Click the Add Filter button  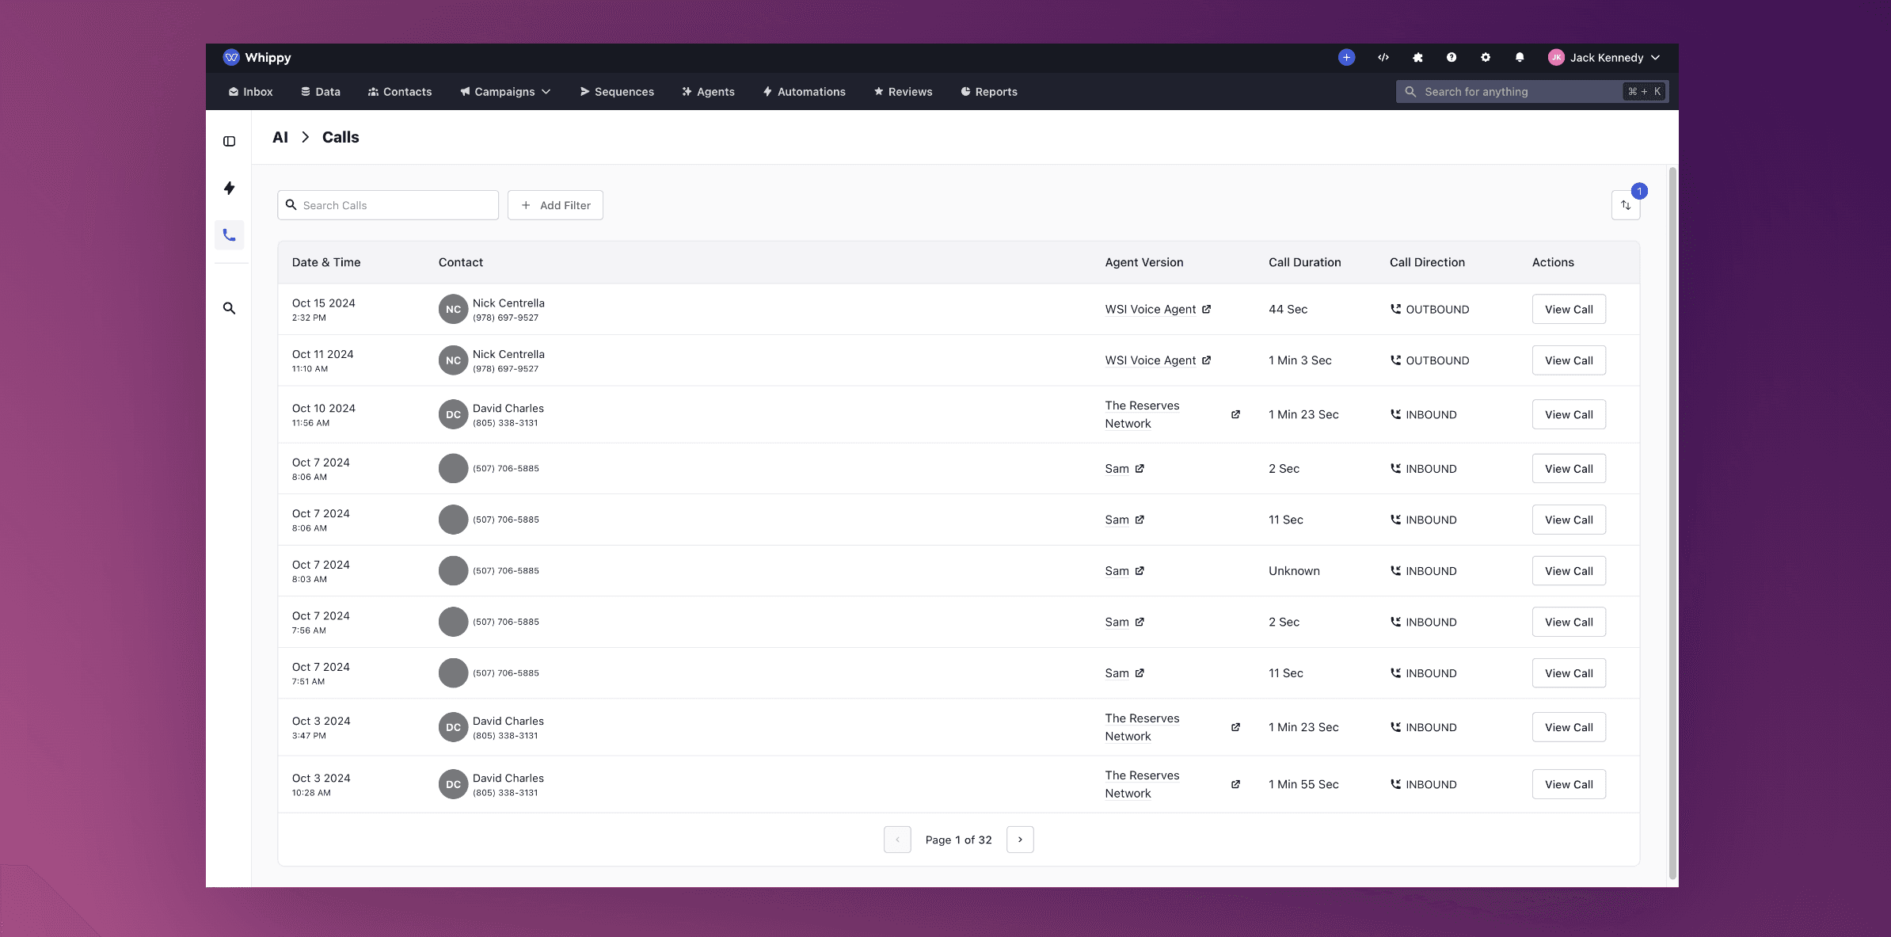[555, 205]
